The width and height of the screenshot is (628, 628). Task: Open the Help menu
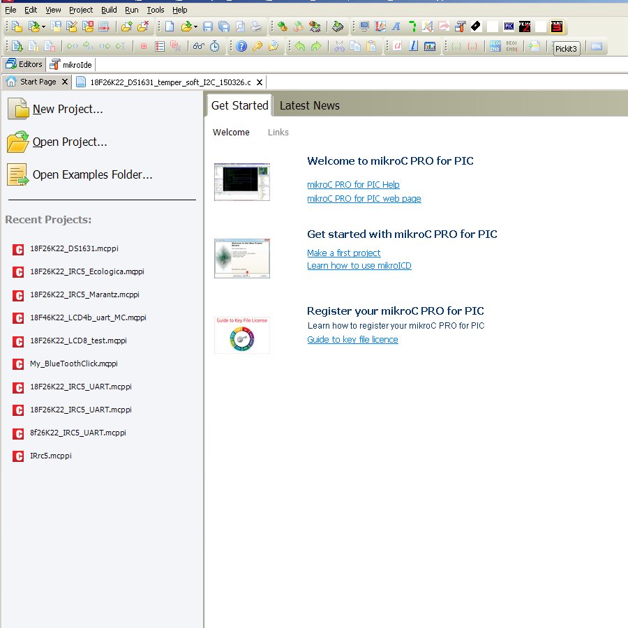179,10
